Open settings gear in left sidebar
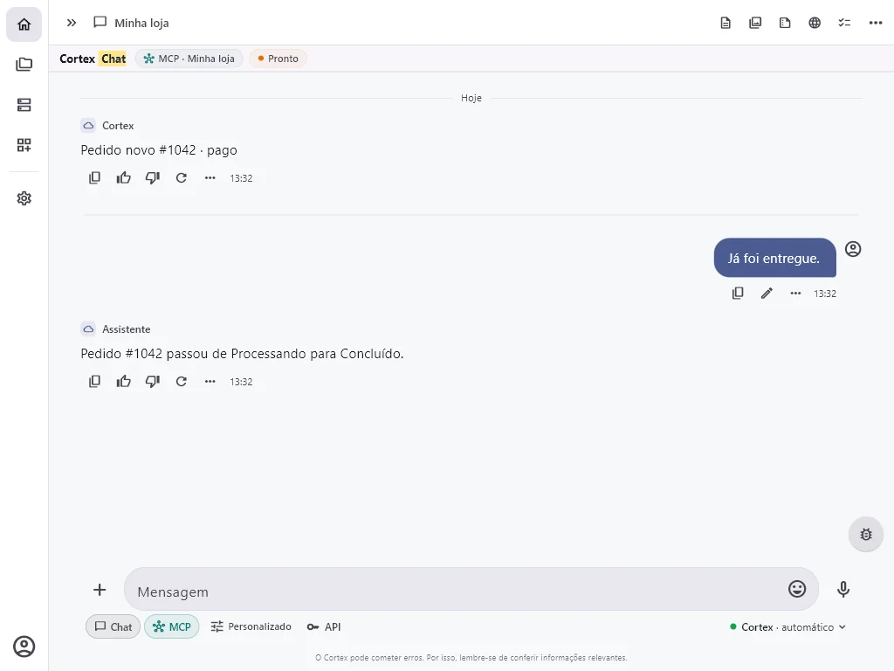Screen dimensions: 894x671 pos(24,198)
